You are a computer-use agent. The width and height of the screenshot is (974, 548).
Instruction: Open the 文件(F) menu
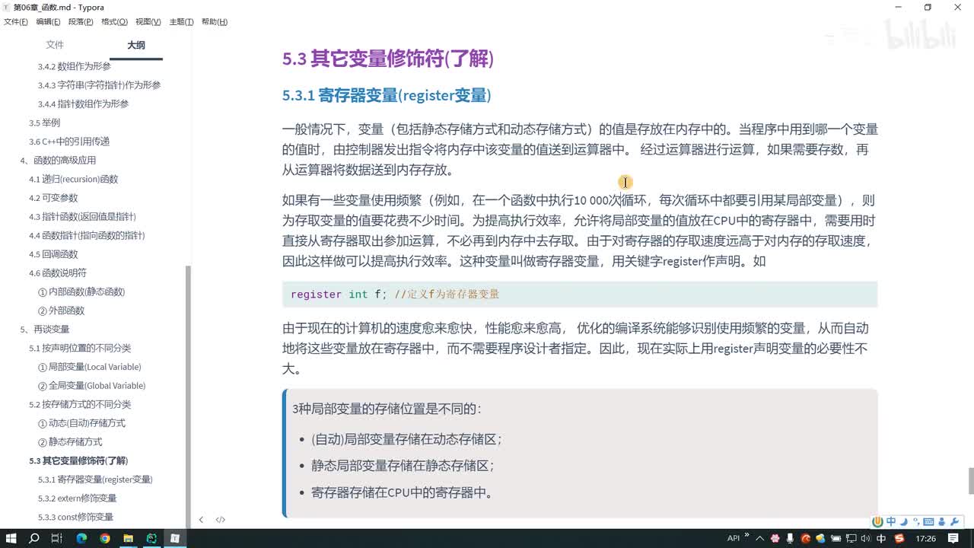pyautogui.click(x=15, y=22)
